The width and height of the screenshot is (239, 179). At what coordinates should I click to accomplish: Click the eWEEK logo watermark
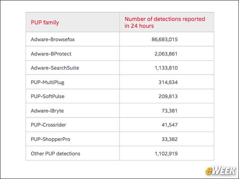click(220, 171)
